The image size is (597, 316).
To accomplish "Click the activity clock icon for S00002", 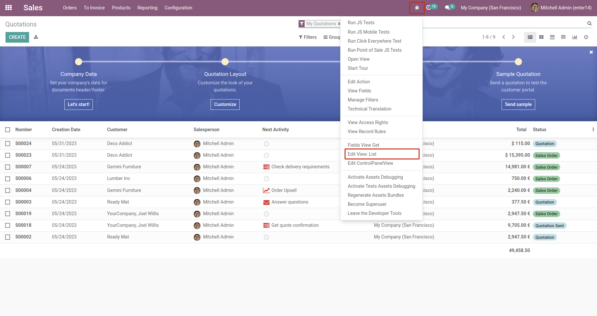I will coord(266,237).
